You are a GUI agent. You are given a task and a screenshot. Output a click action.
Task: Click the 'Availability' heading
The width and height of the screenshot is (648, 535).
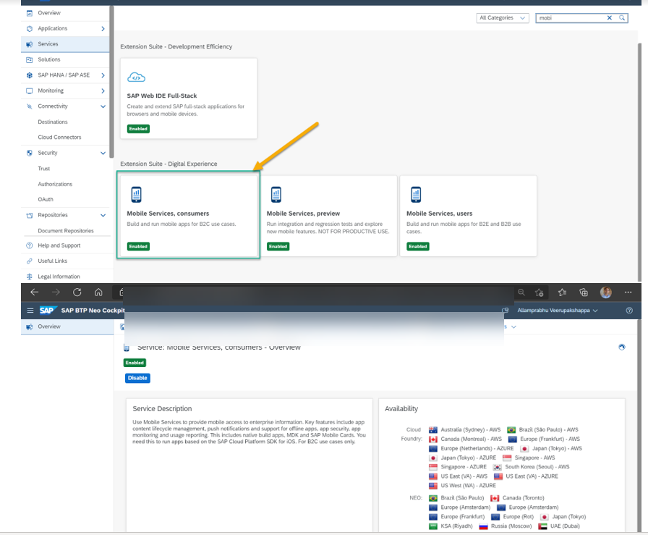401,409
